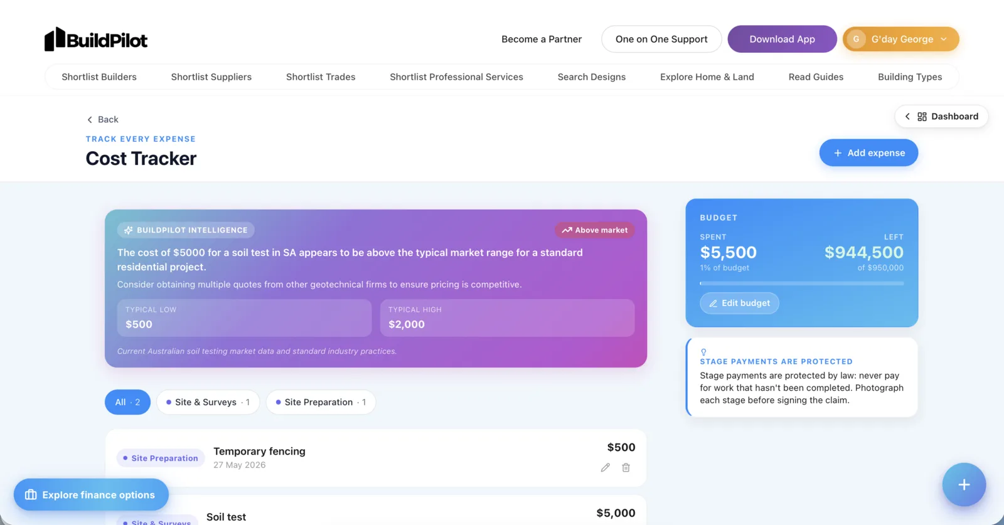Return to Dashboard

[x=941, y=117]
